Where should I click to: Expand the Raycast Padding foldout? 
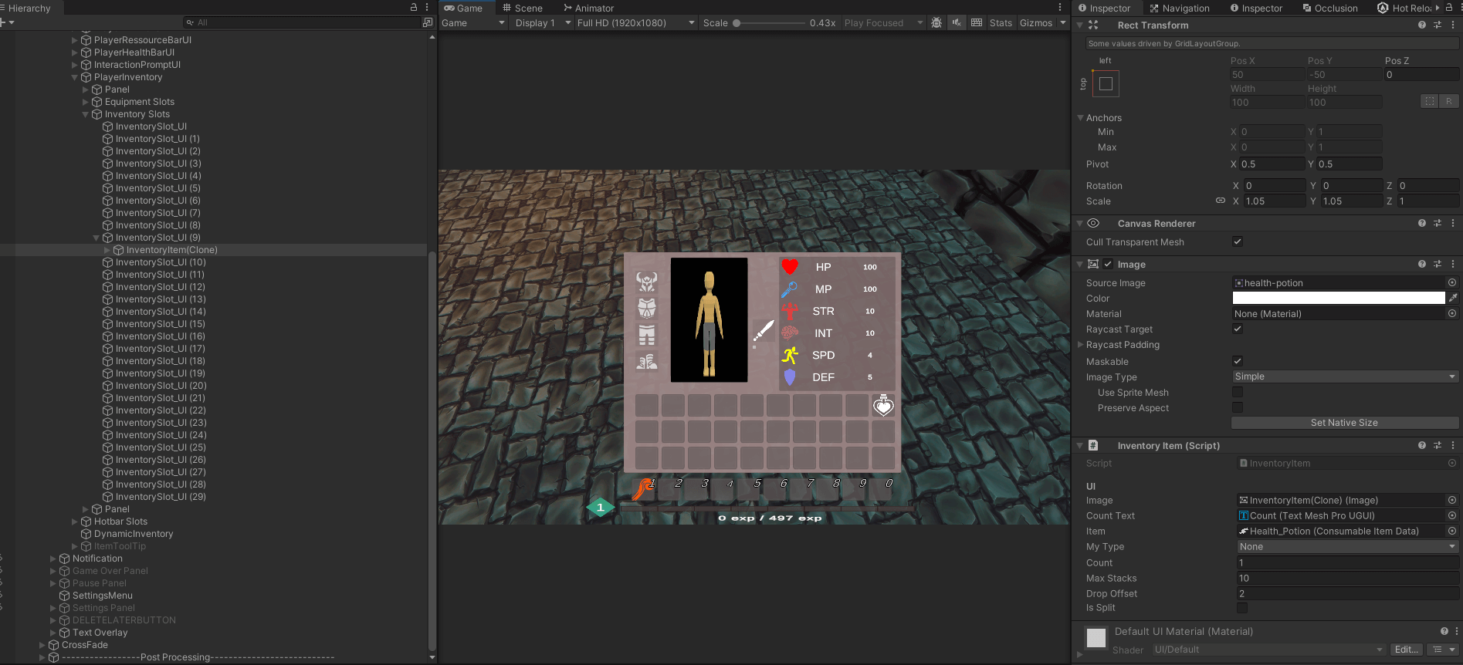pyautogui.click(x=1080, y=344)
